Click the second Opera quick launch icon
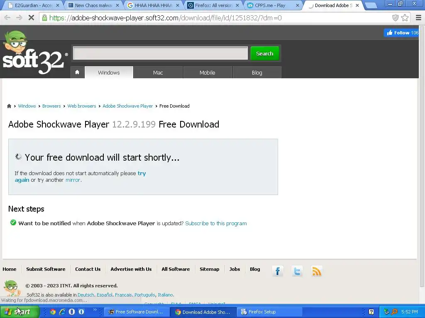Screen dimensions: 425x318 [81, 312]
